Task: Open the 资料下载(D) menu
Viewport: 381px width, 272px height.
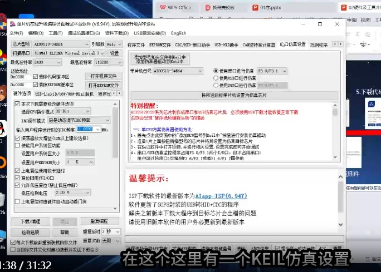Action: pos(117,33)
